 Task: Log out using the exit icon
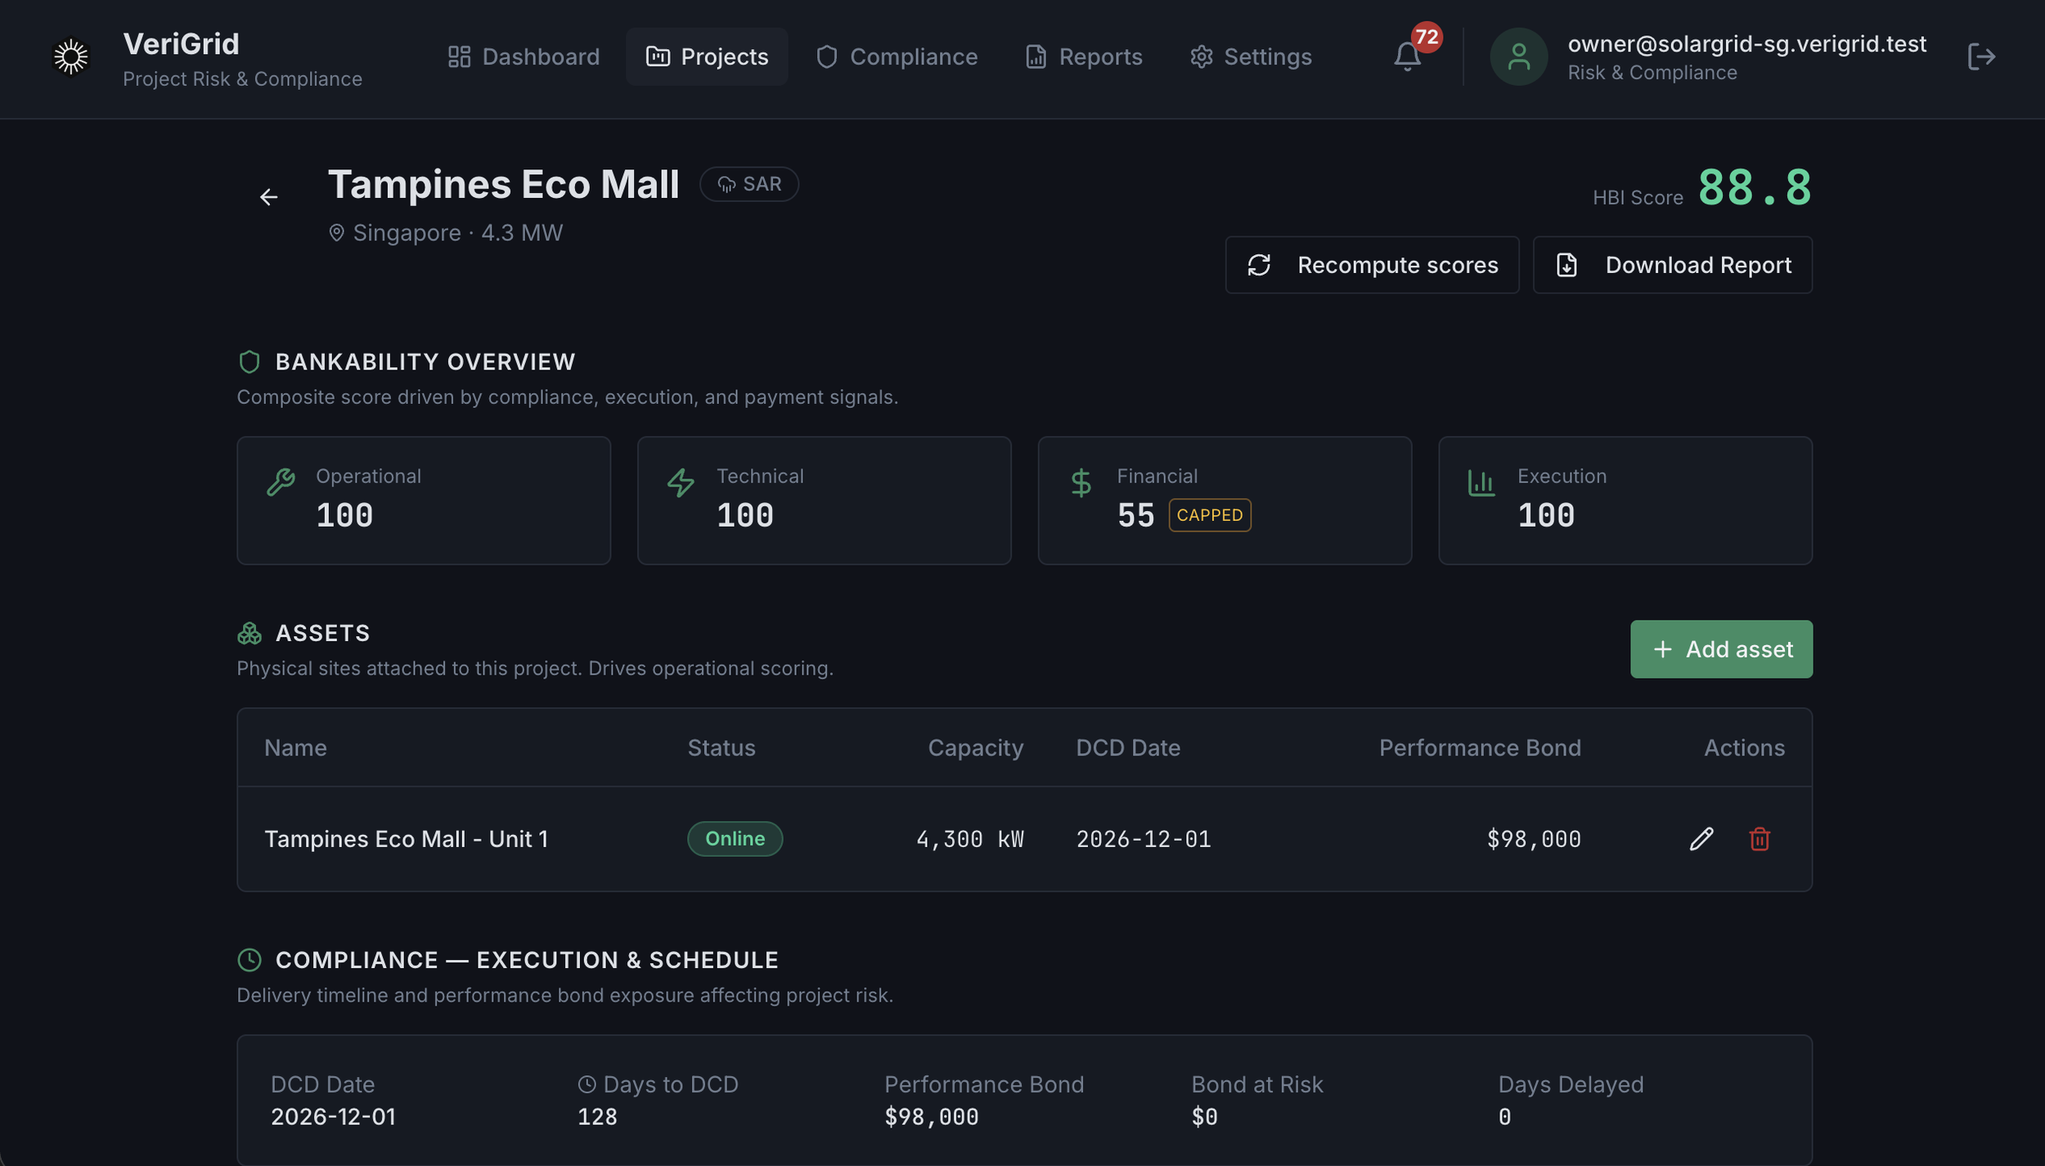(x=1981, y=56)
